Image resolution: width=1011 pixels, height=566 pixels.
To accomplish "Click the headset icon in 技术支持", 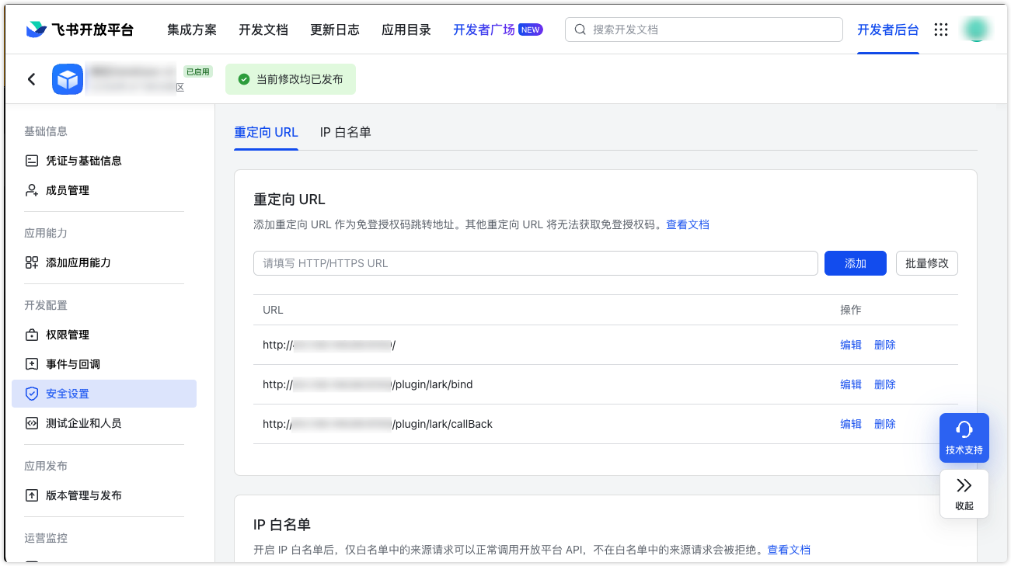I will 964,429.
